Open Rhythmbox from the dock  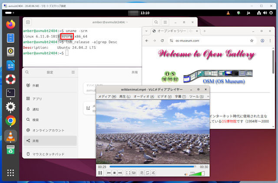10,51
